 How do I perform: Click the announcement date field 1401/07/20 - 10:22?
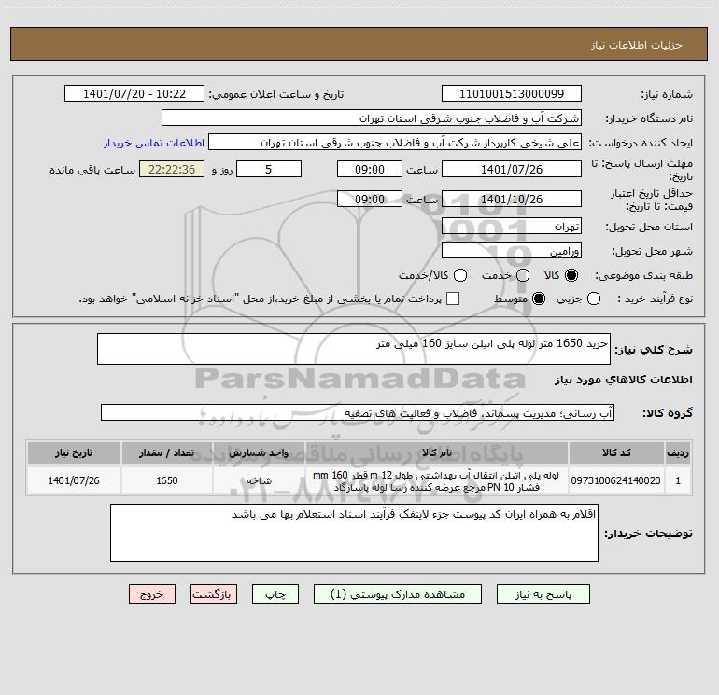[x=134, y=94]
